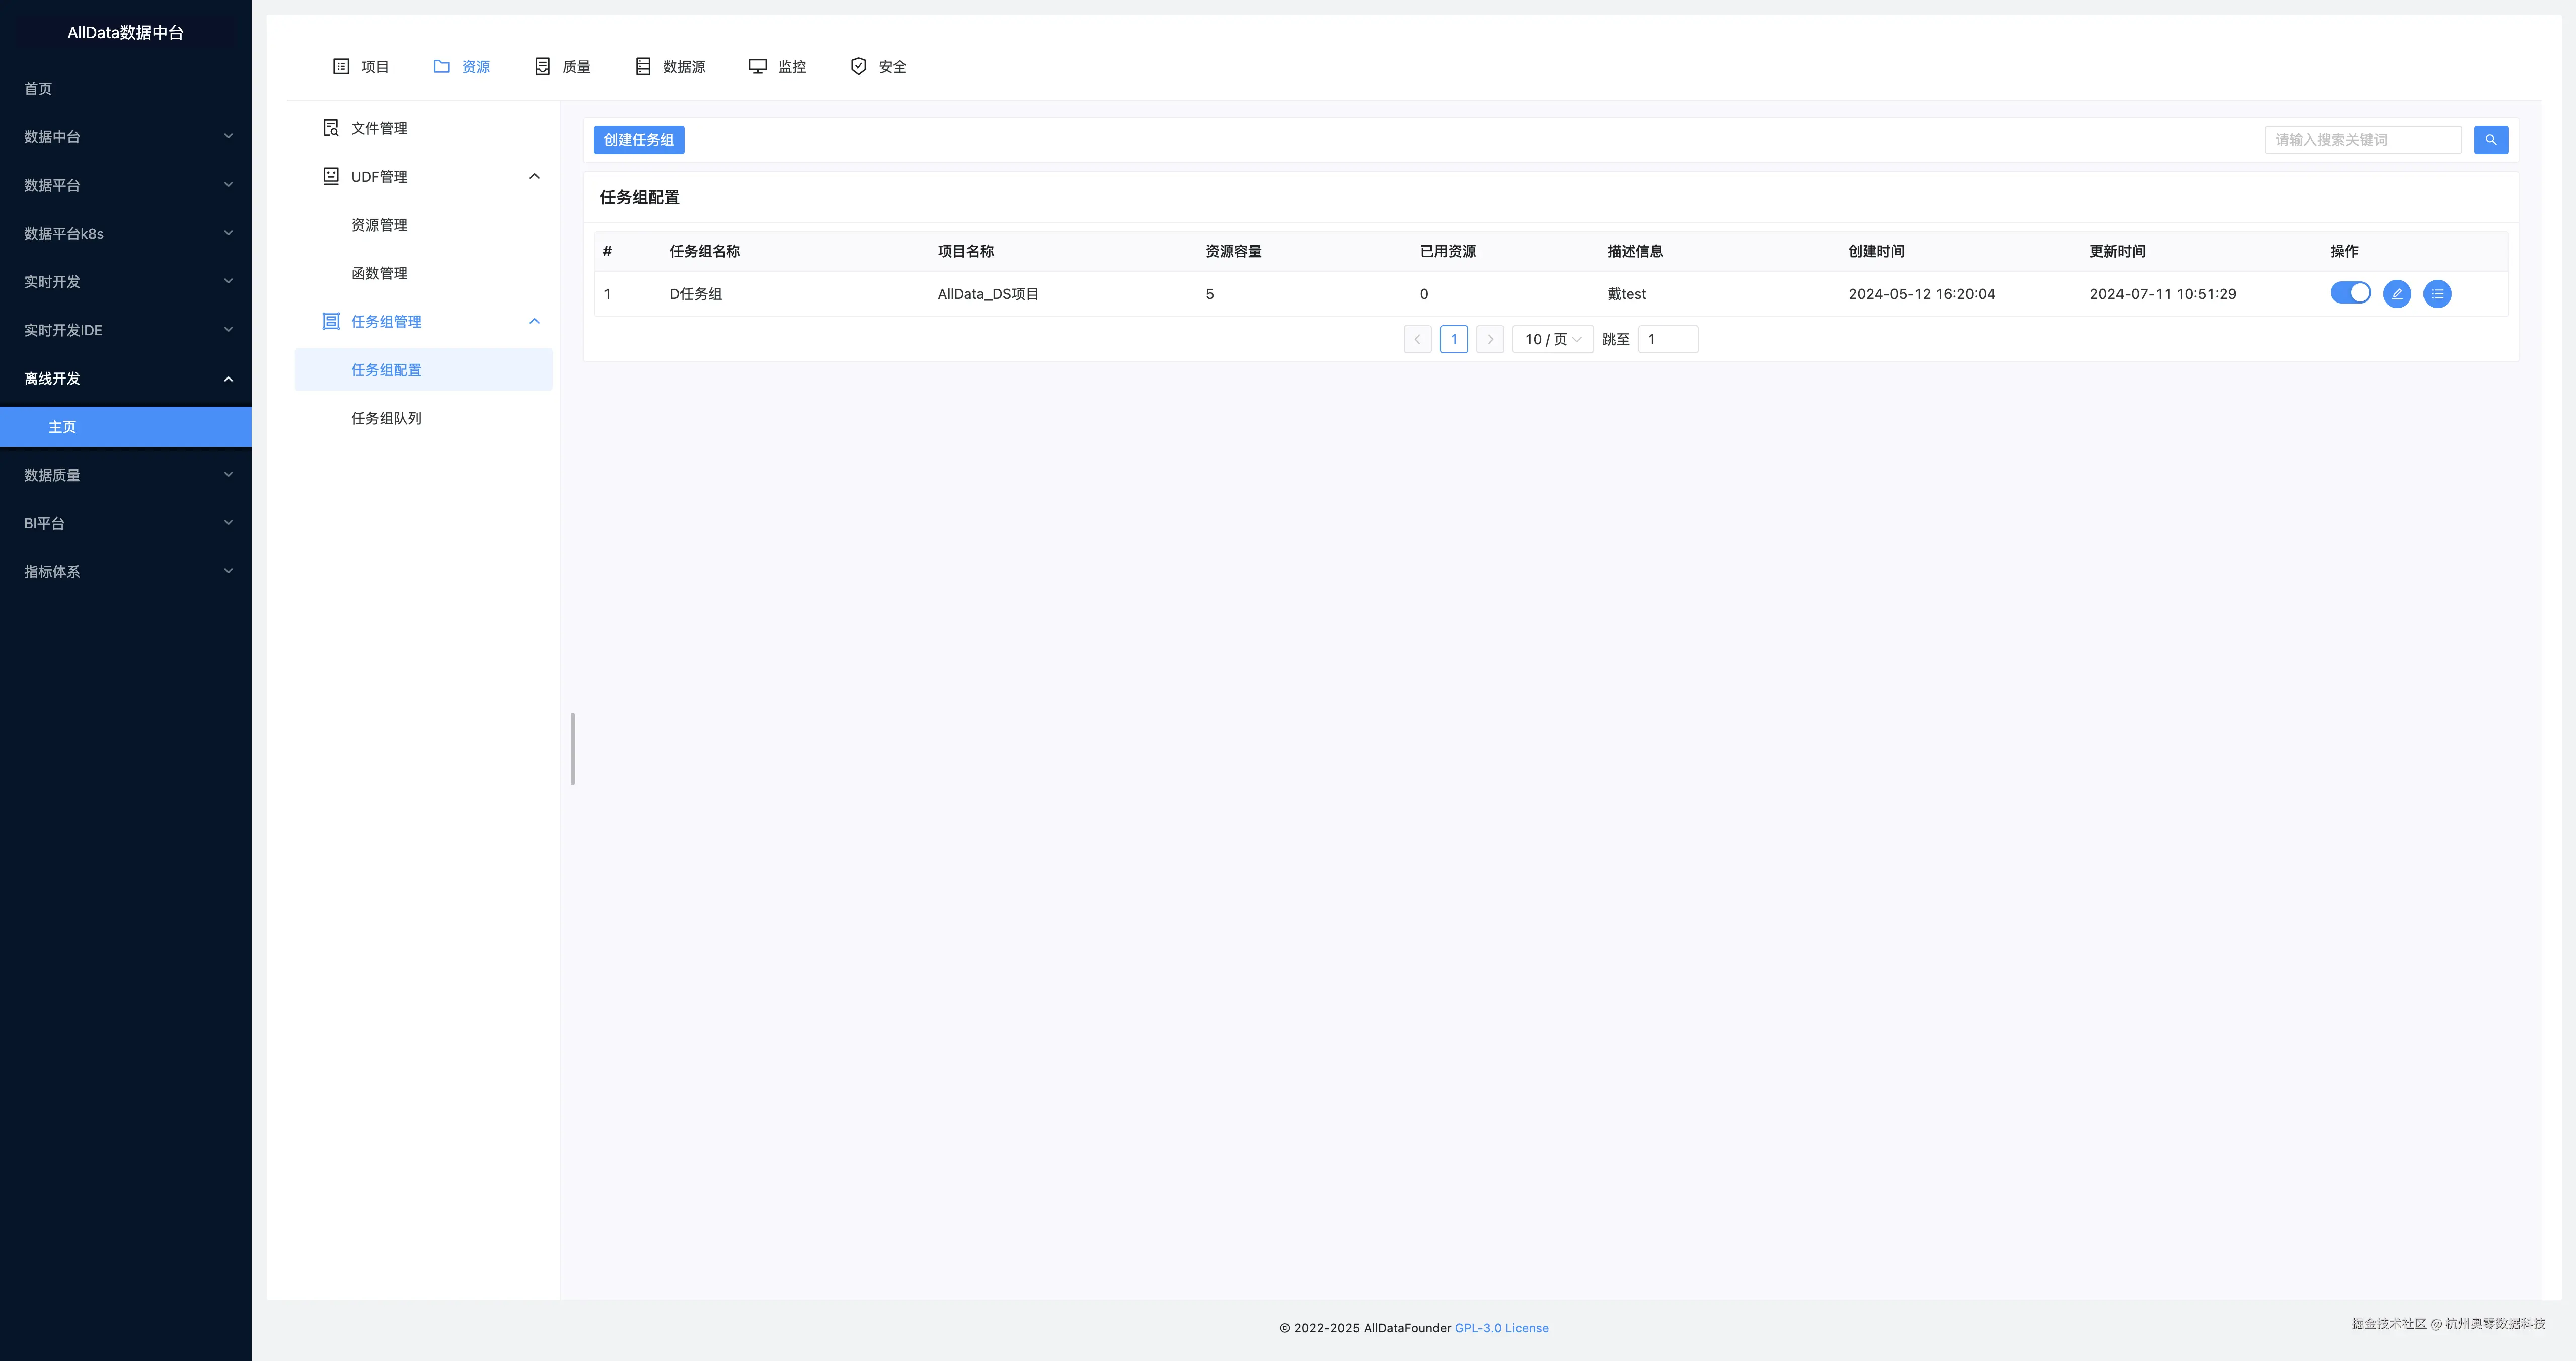
Task: Click the 项目 tab list icon
Action: click(341, 66)
